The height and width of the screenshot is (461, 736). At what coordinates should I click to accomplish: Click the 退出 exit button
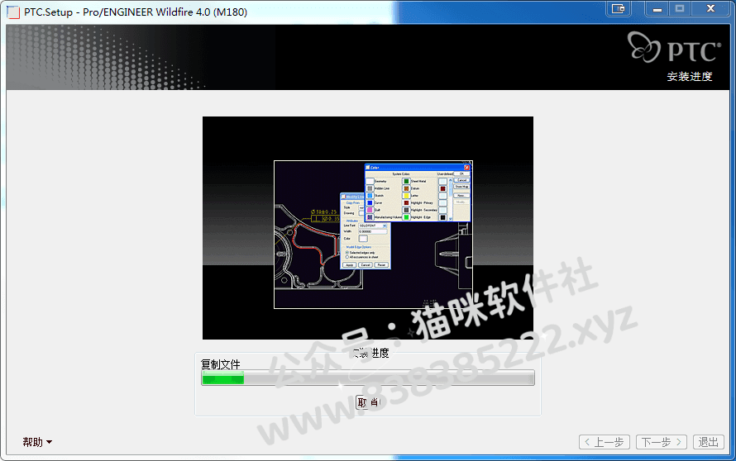709,442
